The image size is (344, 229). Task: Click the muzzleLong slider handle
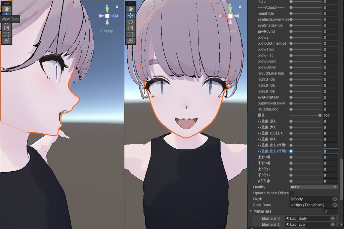[x=291, y=109]
